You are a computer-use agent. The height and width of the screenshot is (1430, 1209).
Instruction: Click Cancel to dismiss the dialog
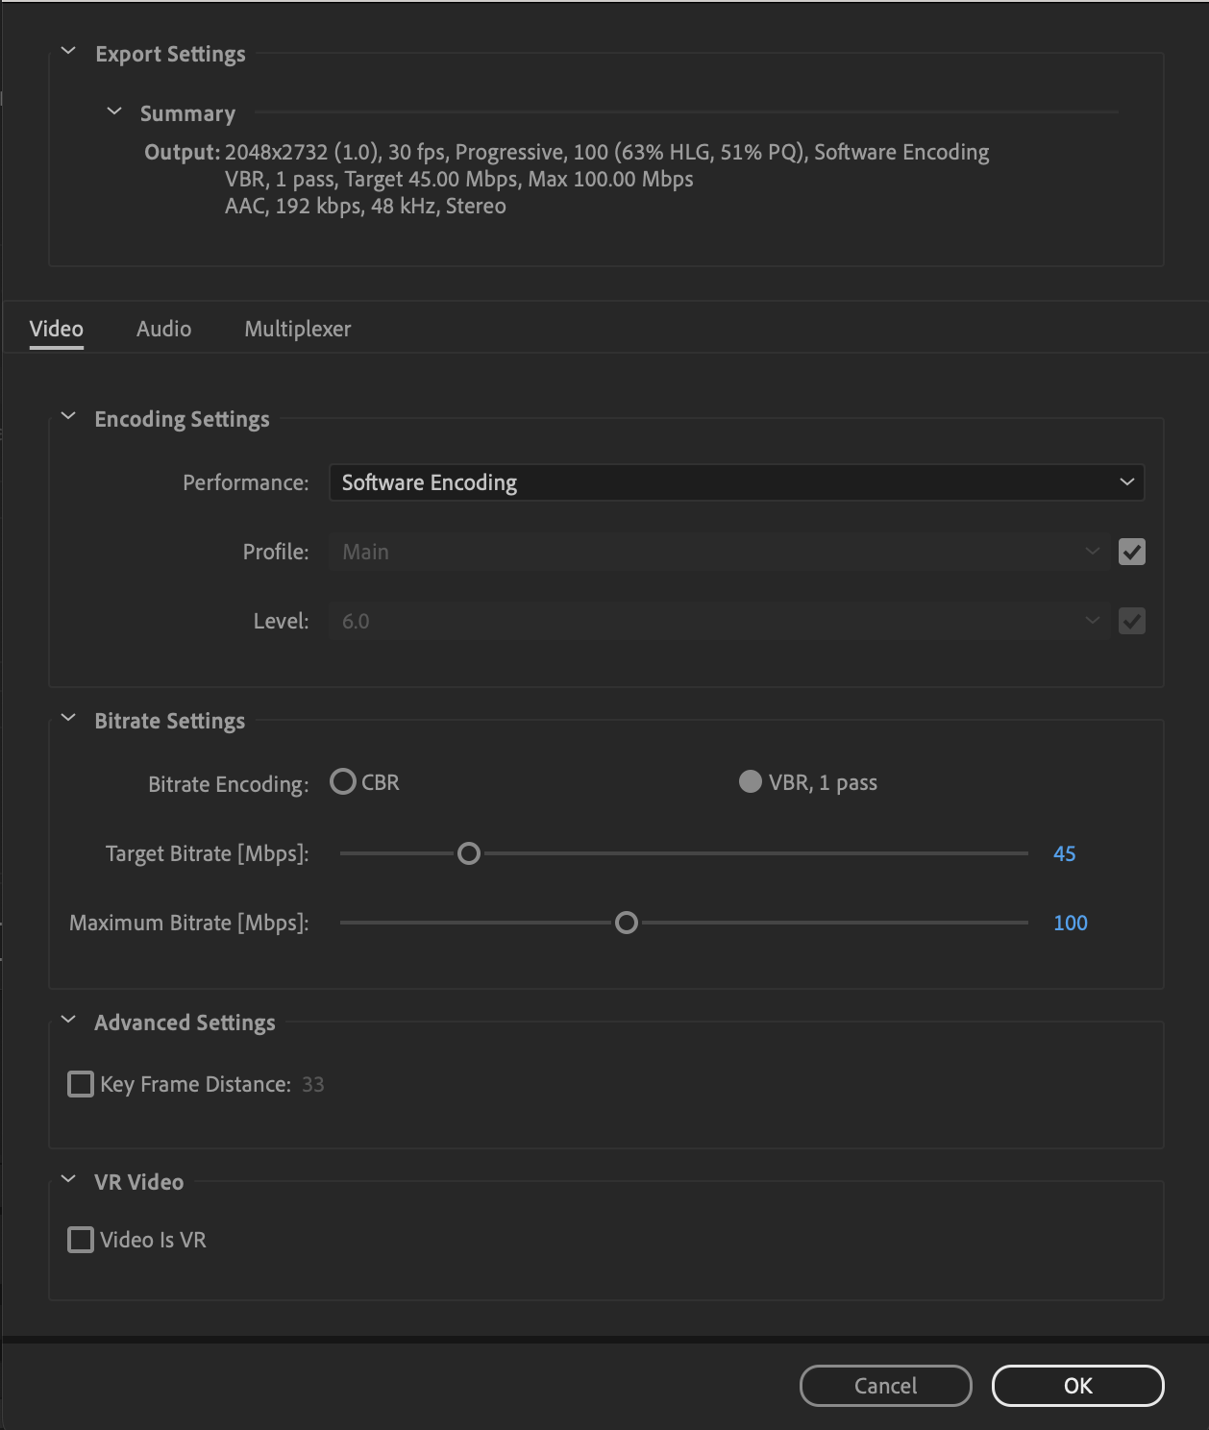(885, 1386)
